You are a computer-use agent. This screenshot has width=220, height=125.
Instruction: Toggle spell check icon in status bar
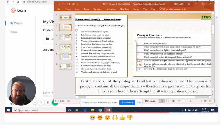69,101
